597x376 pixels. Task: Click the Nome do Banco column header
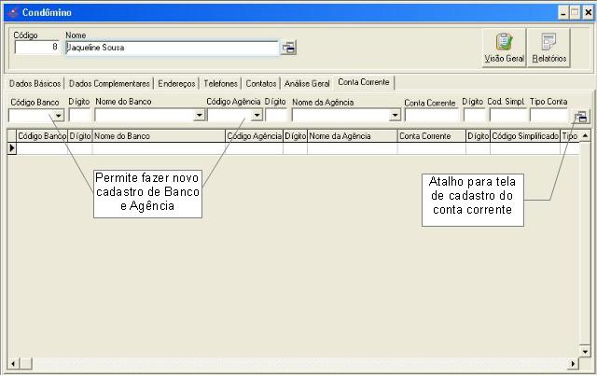point(159,136)
